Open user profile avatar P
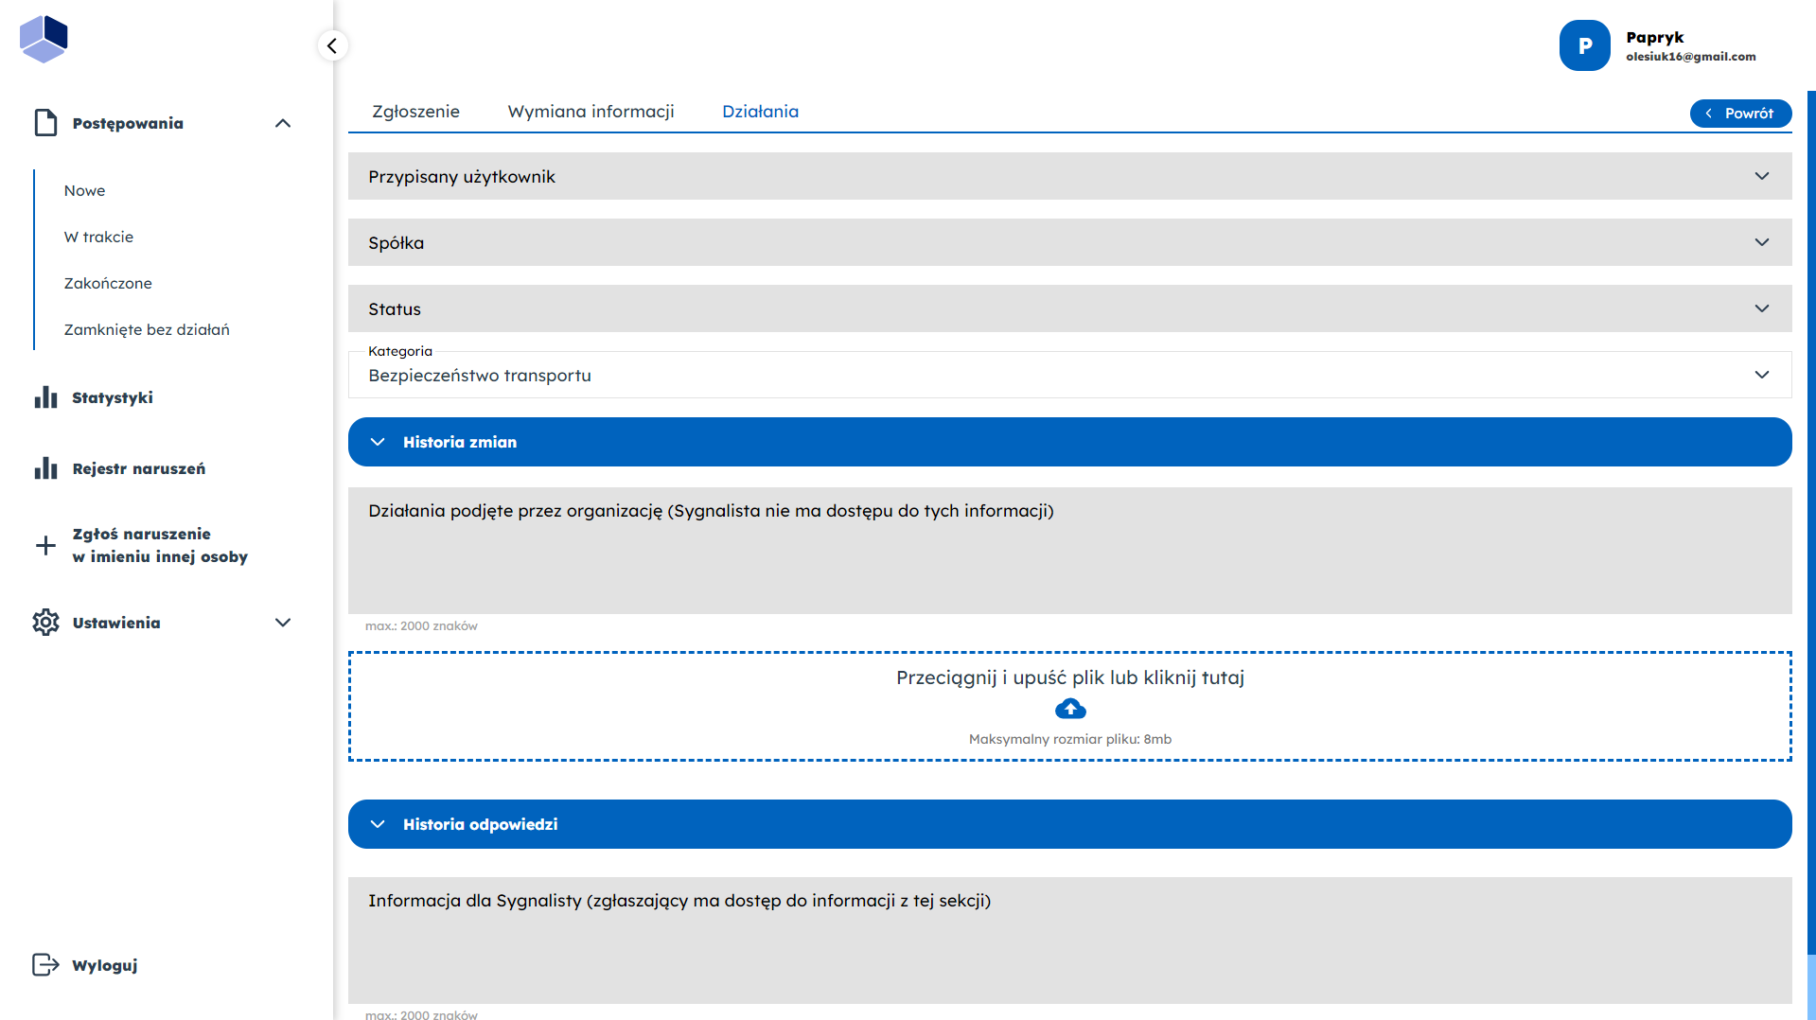Image resolution: width=1816 pixels, height=1020 pixels. [x=1584, y=45]
